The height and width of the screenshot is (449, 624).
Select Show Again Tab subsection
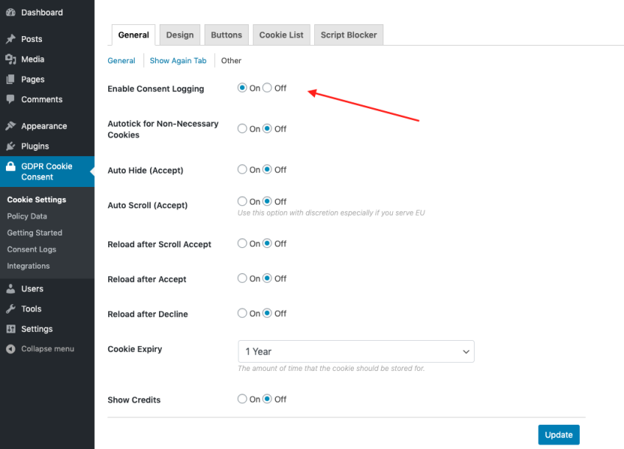click(x=177, y=60)
